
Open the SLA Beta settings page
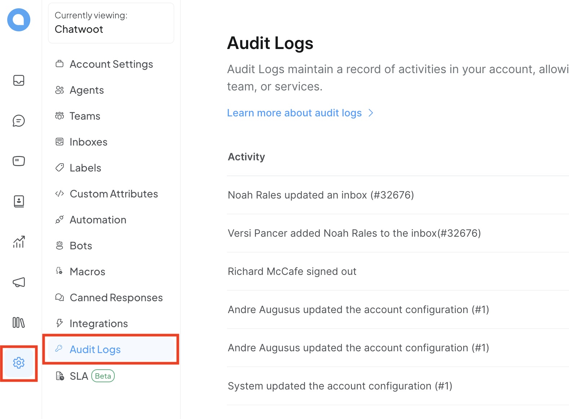[85, 376]
